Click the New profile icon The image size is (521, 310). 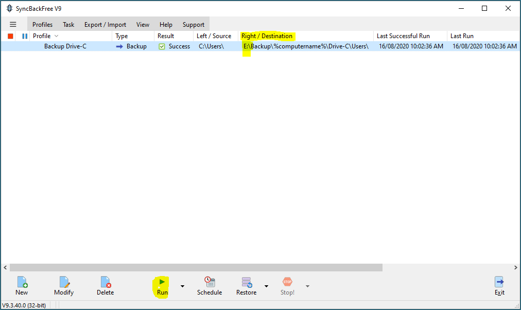click(22, 282)
